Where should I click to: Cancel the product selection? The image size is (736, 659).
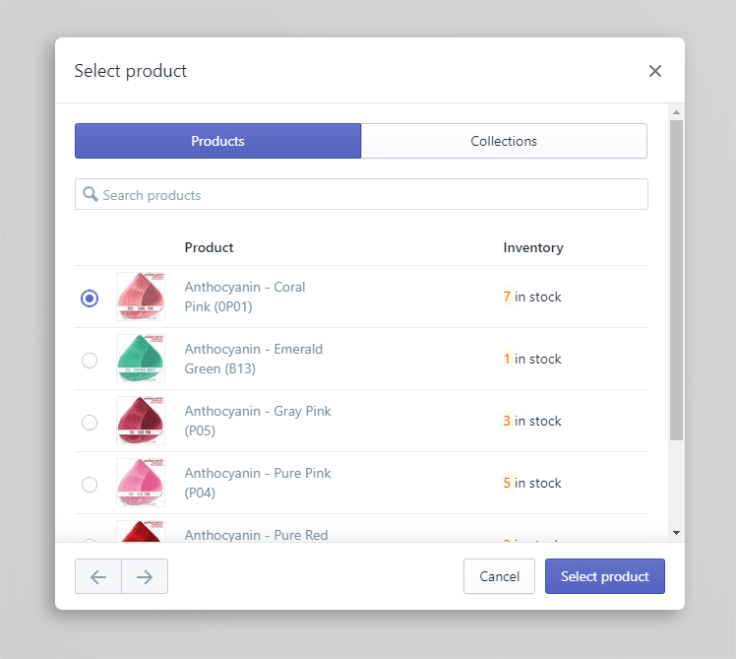(x=500, y=576)
